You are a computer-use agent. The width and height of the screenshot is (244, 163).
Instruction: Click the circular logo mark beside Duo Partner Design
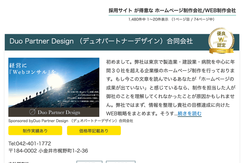point(32,112)
